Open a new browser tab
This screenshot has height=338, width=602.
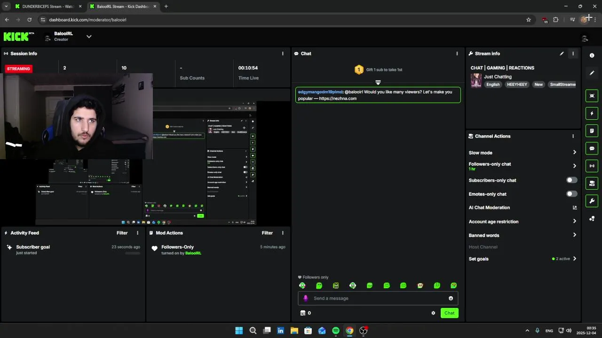tap(166, 7)
